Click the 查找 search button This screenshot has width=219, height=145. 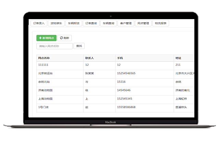79,46
